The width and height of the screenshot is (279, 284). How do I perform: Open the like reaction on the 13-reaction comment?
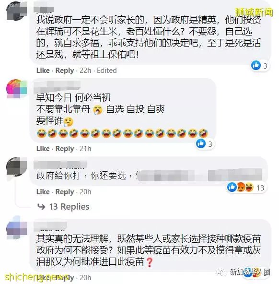click(232, 187)
